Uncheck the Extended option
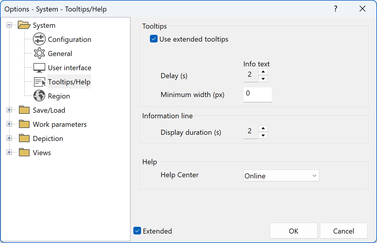This screenshot has width=377, height=243. point(137,231)
